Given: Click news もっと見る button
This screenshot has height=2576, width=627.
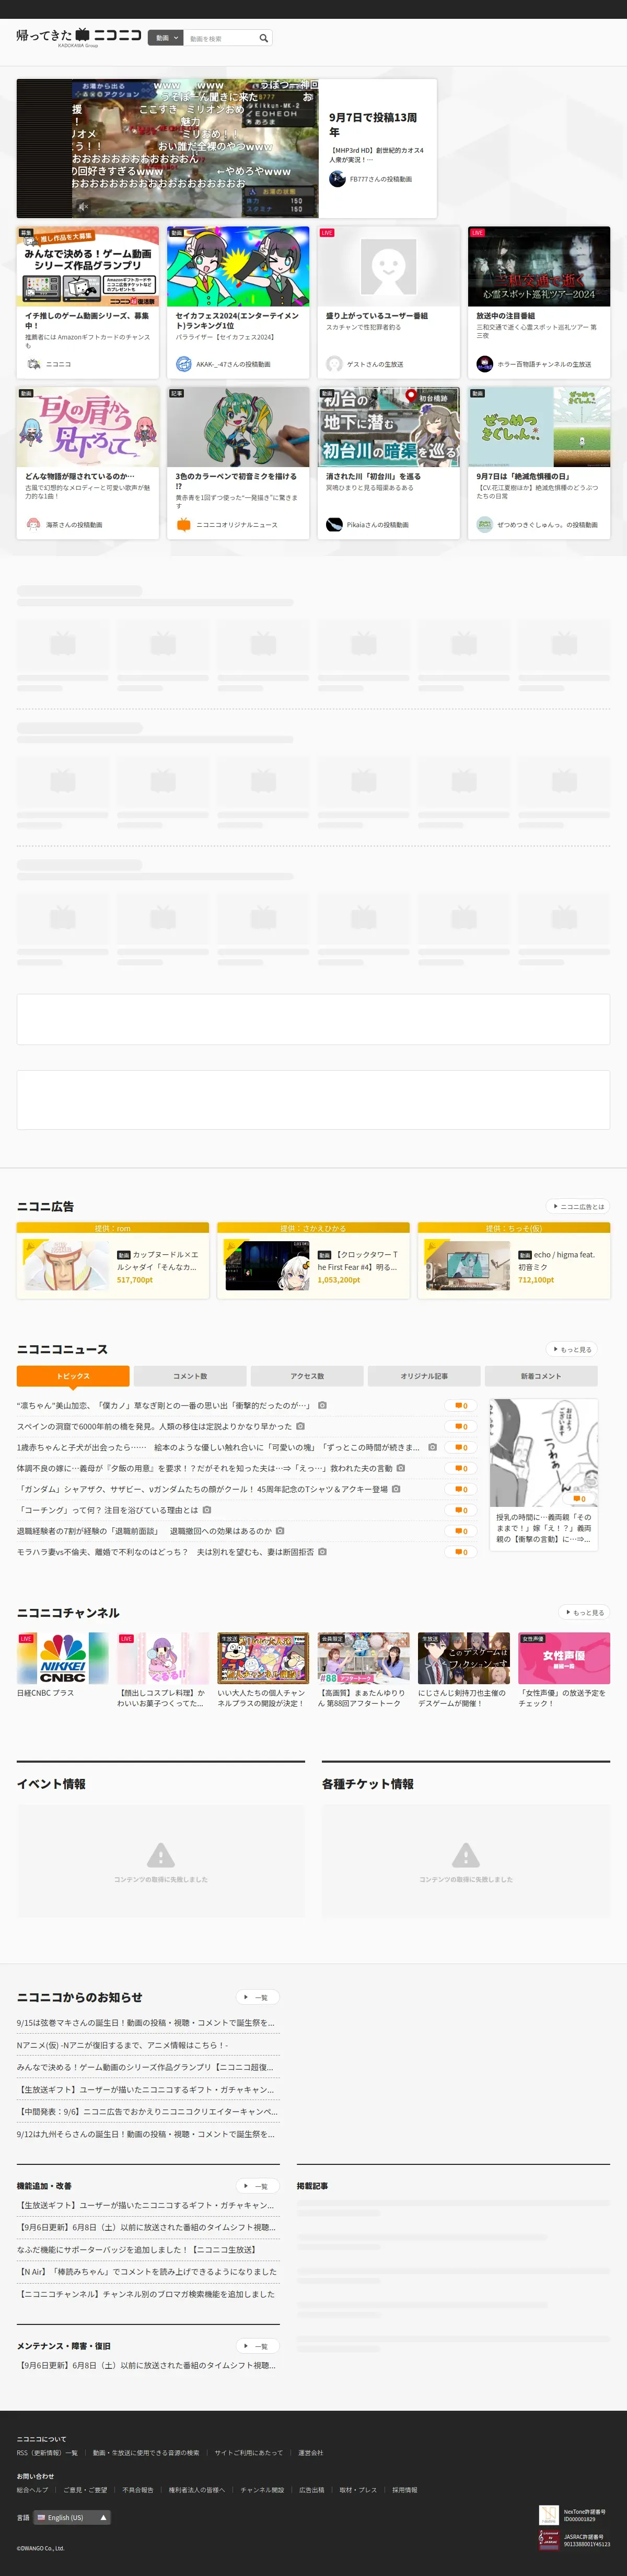Looking at the screenshot, I should tap(573, 1349).
